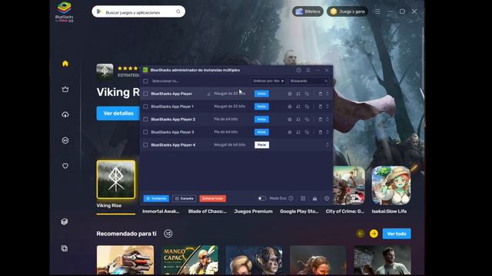Viewport: 492px width, 276px height.
Task: Click the red Detener todo button
Action: pos(213,199)
